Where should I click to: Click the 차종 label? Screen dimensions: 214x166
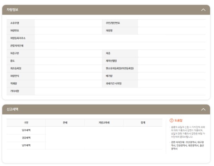click(x=108, y=53)
